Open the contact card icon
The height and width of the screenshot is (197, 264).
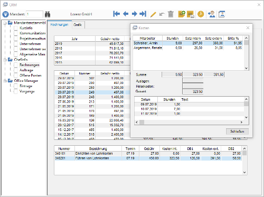(x=222, y=14)
